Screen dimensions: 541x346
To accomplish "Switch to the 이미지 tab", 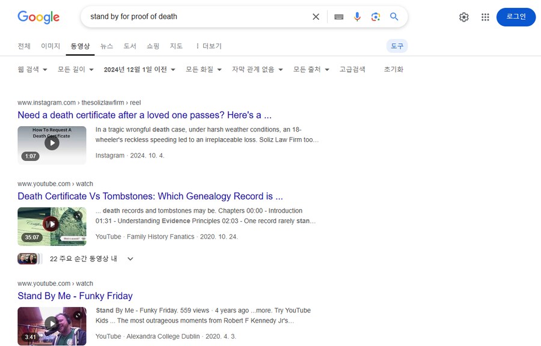I will [x=50, y=46].
